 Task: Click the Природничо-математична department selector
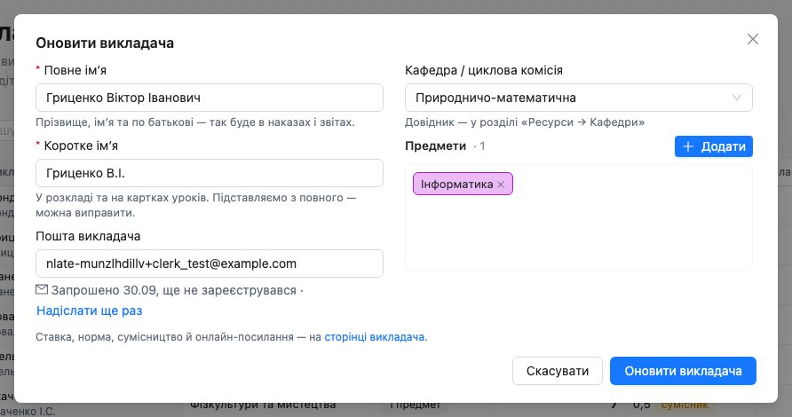[578, 98]
